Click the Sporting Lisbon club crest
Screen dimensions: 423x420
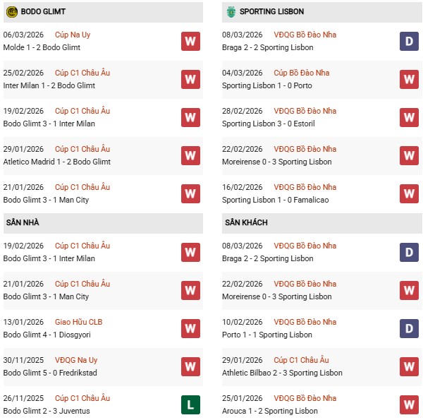pyautogui.click(x=231, y=11)
